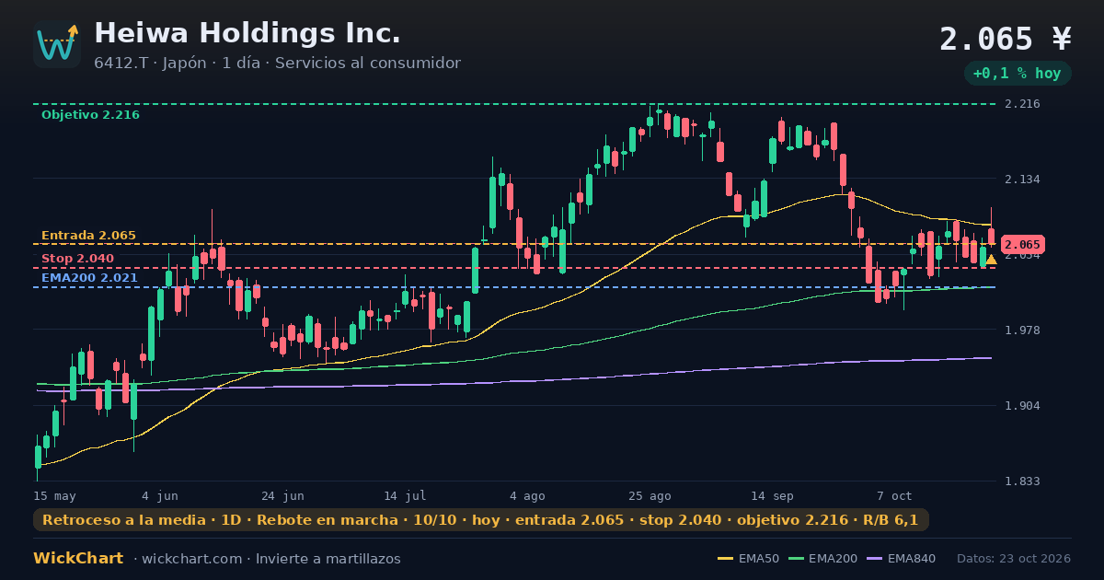Click the subtitle '6412.T · Japón · 1 día · Servicios al consumidor'

277,64
